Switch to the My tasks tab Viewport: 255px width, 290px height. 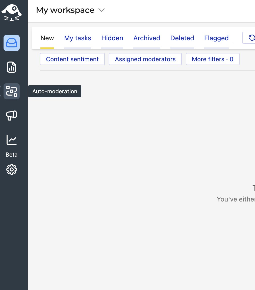coord(78,38)
